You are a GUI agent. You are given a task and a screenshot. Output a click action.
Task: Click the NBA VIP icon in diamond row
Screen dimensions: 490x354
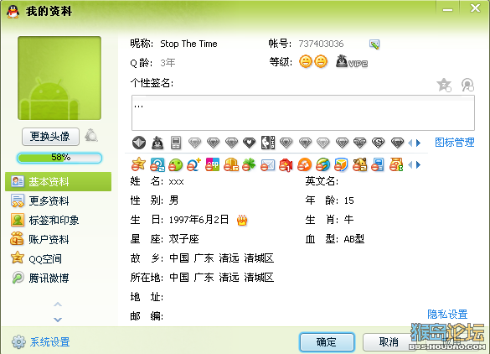[268, 143]
